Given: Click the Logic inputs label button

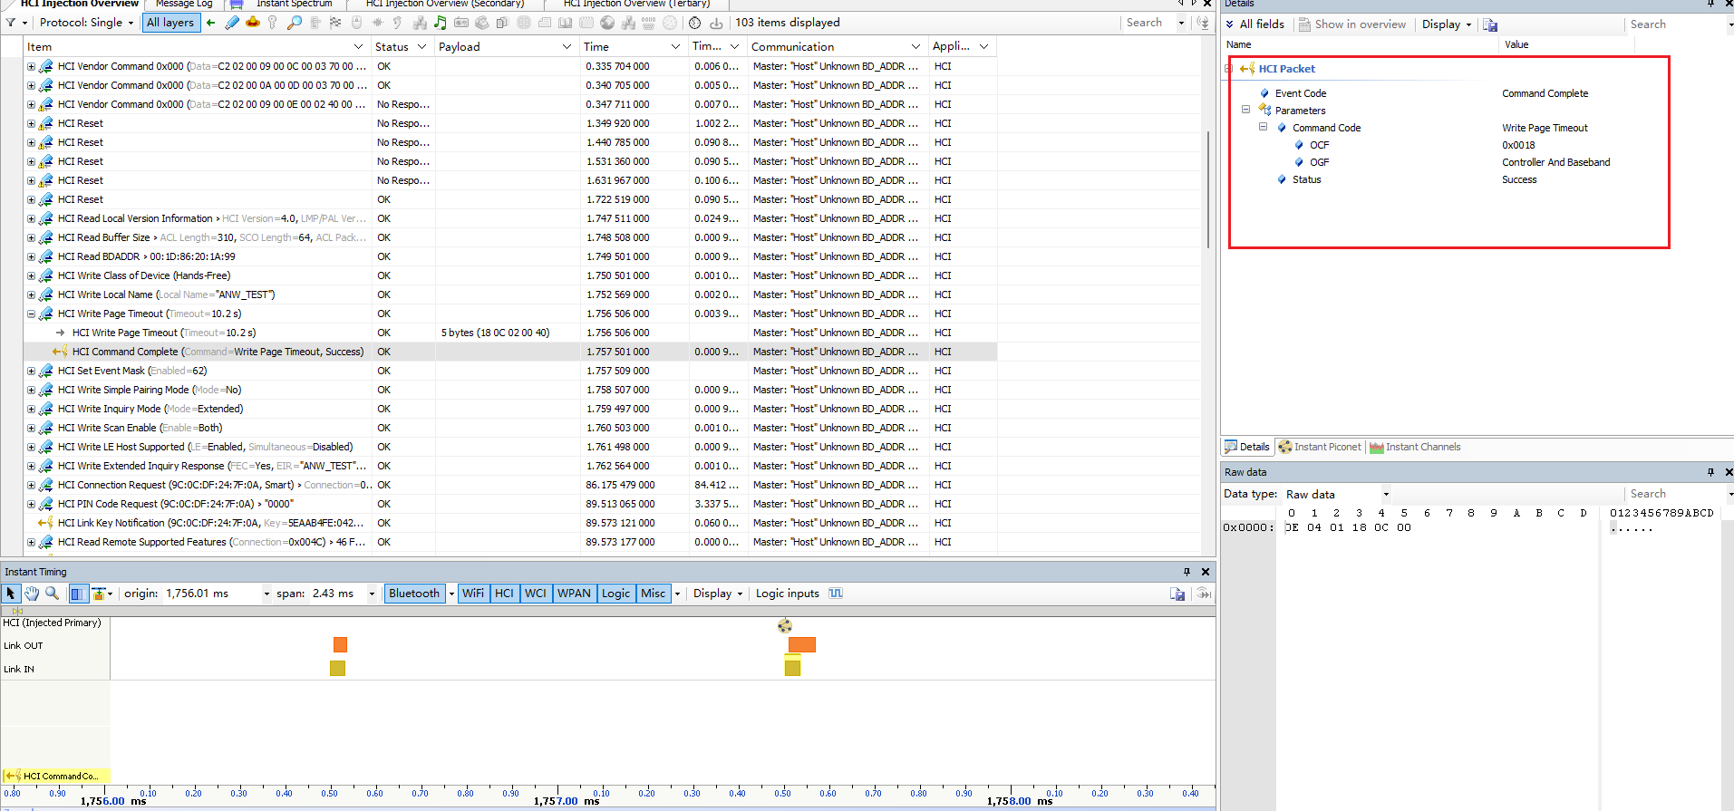Looking at the screenshot, I should 787,594.
